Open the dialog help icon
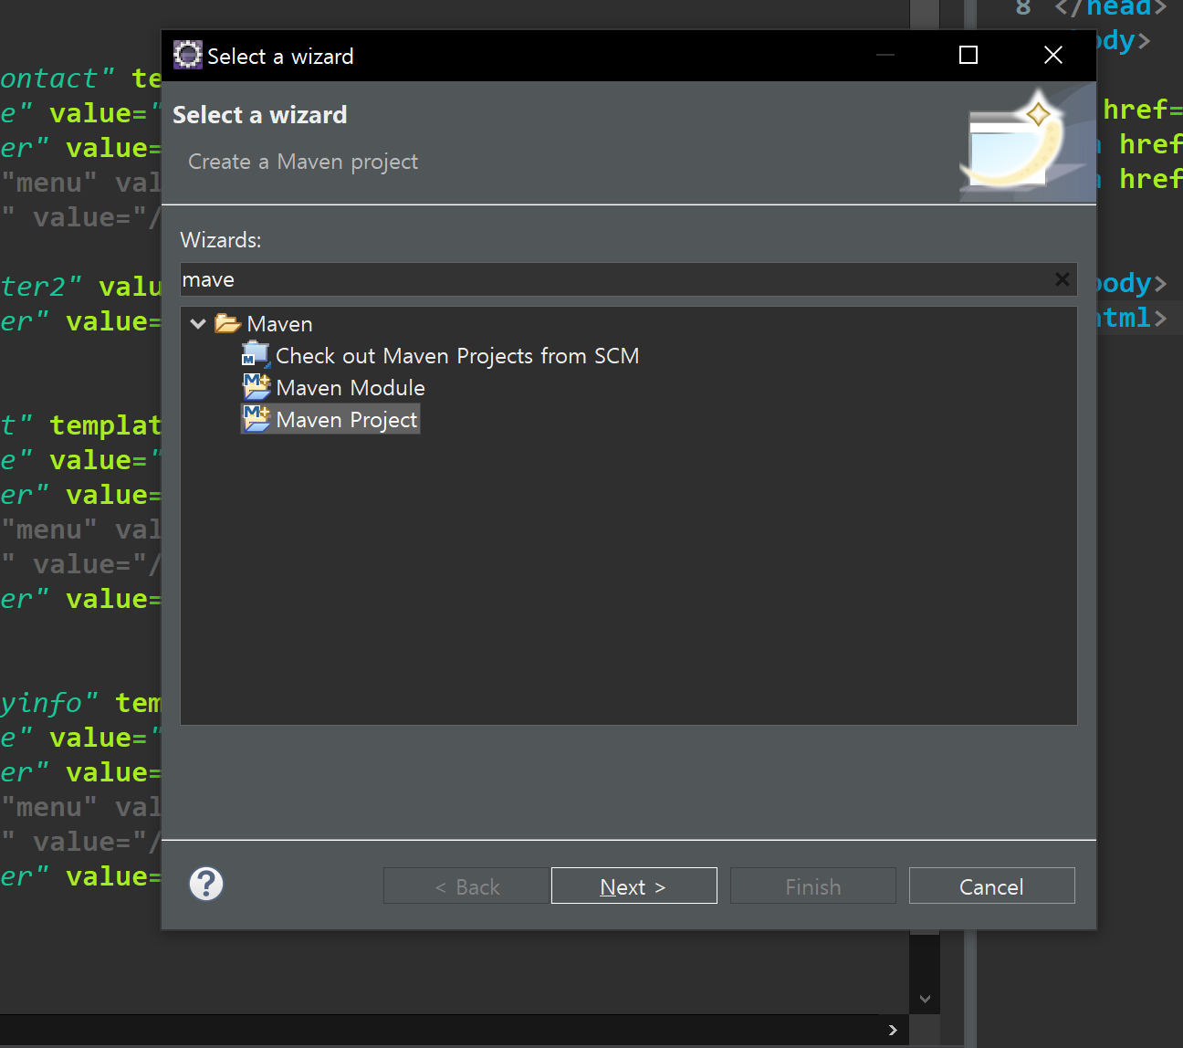 tap(206, 884)
